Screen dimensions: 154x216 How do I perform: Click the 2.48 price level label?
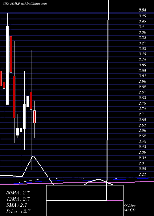pyautogui.click(x=142, y=141)
